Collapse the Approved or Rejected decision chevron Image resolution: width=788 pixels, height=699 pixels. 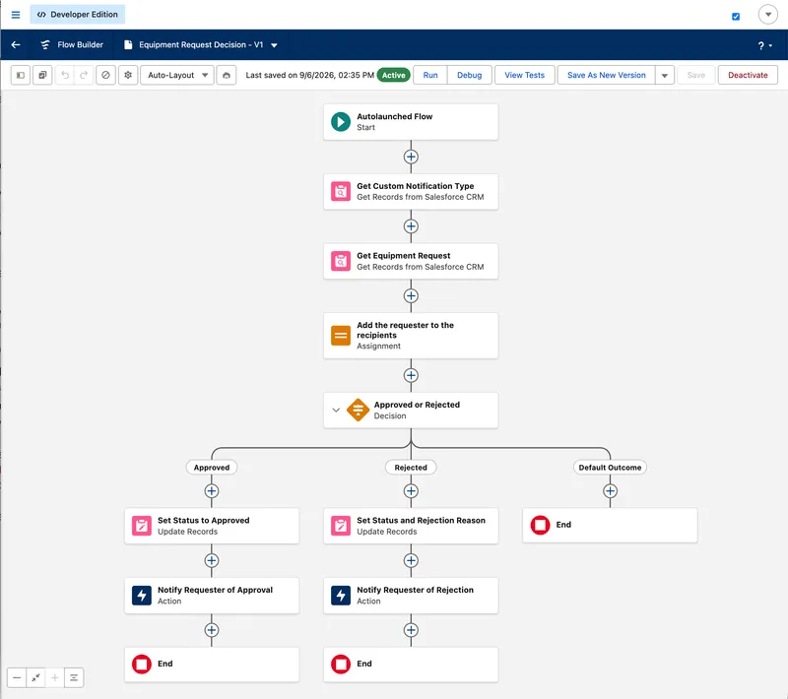[x=336, y=410]
